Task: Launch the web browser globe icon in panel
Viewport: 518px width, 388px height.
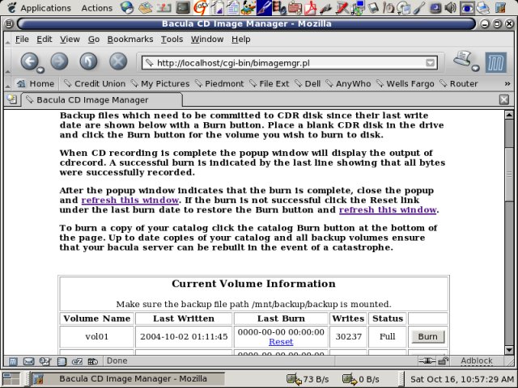Action: (x=127, y=7)
